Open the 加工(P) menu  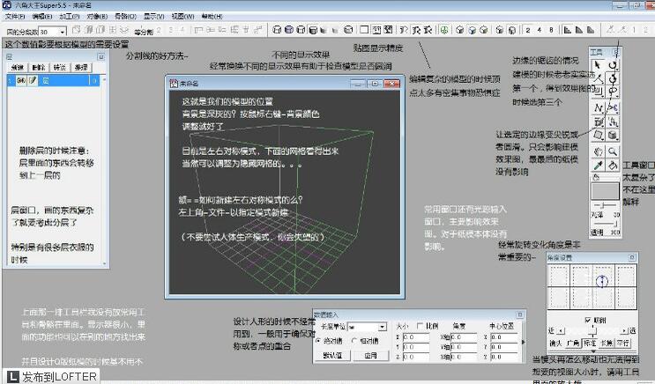(x=70, y=16)
